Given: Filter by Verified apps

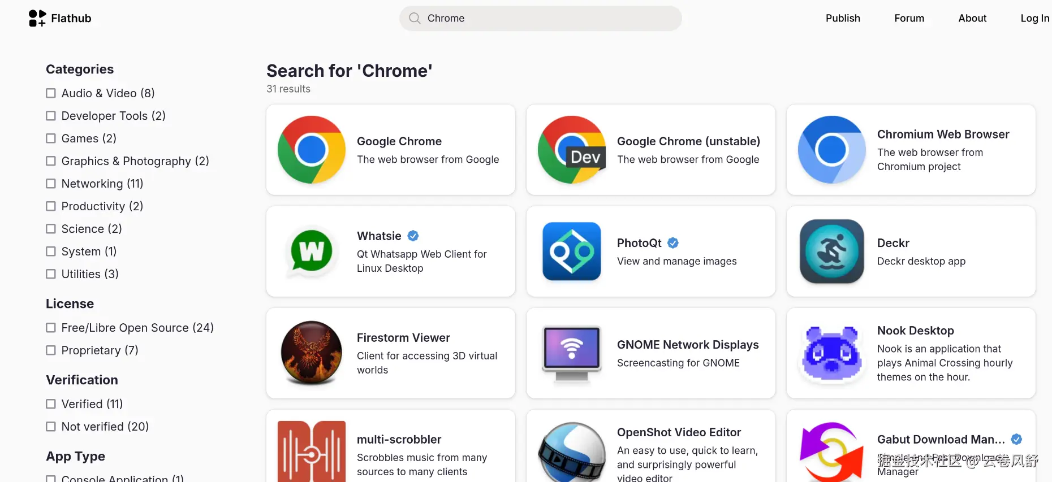Looking at the screenshot, I should [51, 404].
